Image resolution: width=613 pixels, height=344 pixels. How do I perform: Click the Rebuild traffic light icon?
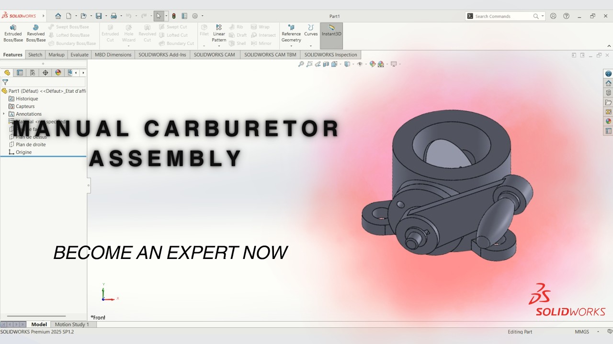pyautogui.click(x=174, y=16)
